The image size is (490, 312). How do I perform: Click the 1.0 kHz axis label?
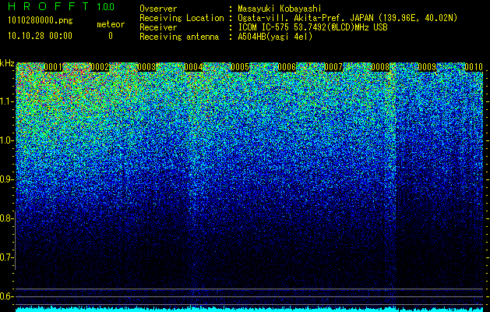tap(7, 141)
